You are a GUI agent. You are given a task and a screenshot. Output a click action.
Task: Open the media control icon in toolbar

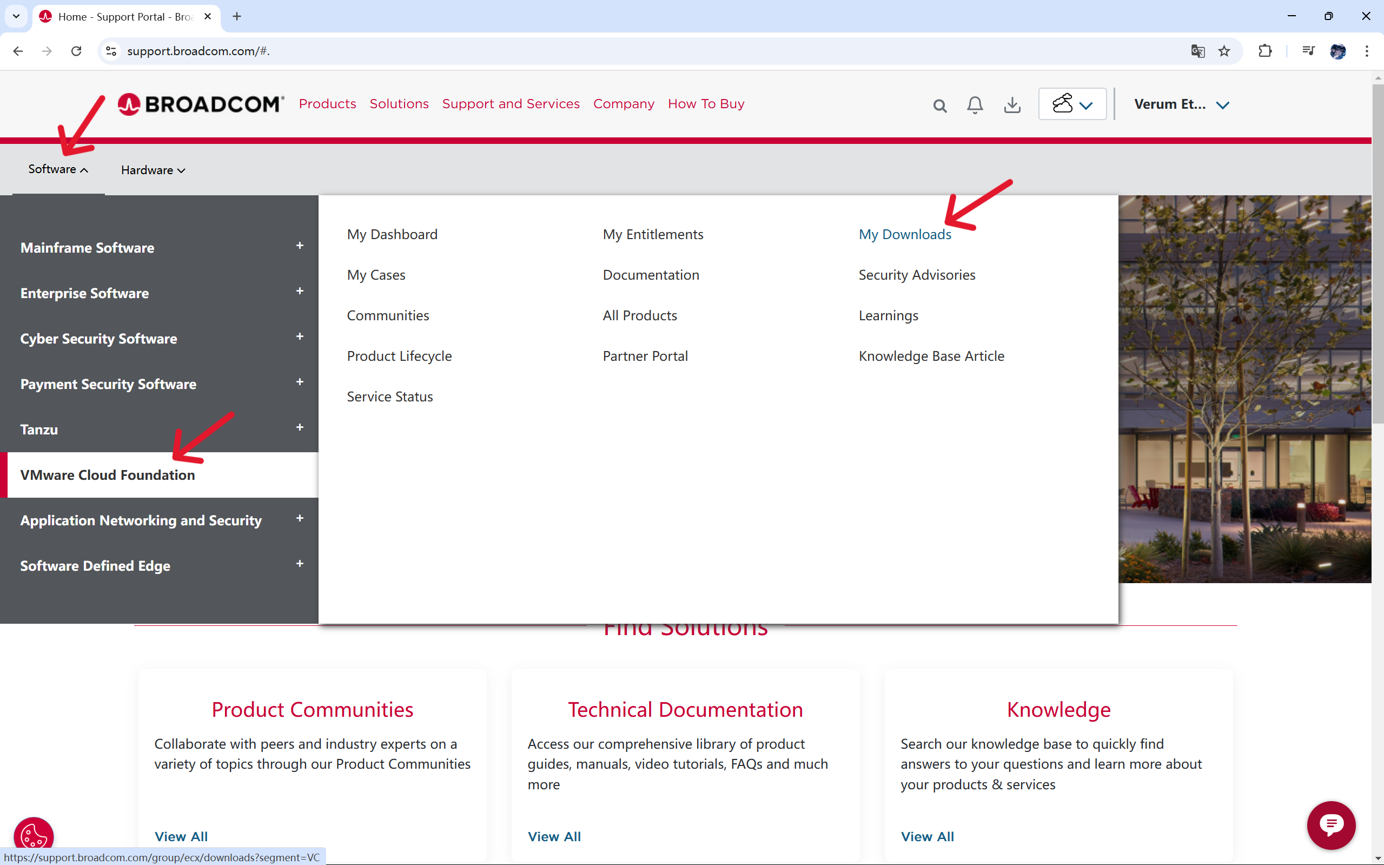point(1308,51)
